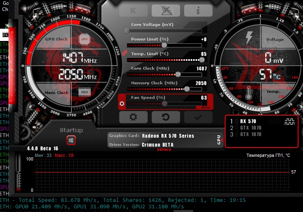Screen dimensions: 303x212
Task: Click the "Макс : 59" graph label
Action: (x=64, y=155)
